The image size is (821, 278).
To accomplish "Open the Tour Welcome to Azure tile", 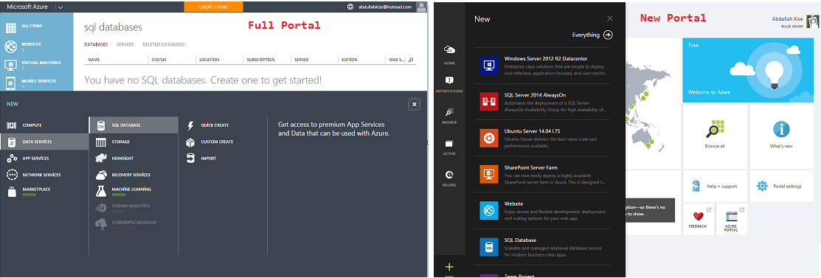I will coord(749,69).
